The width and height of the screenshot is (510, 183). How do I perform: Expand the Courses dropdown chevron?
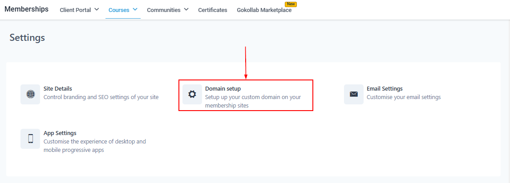[135, 9]
